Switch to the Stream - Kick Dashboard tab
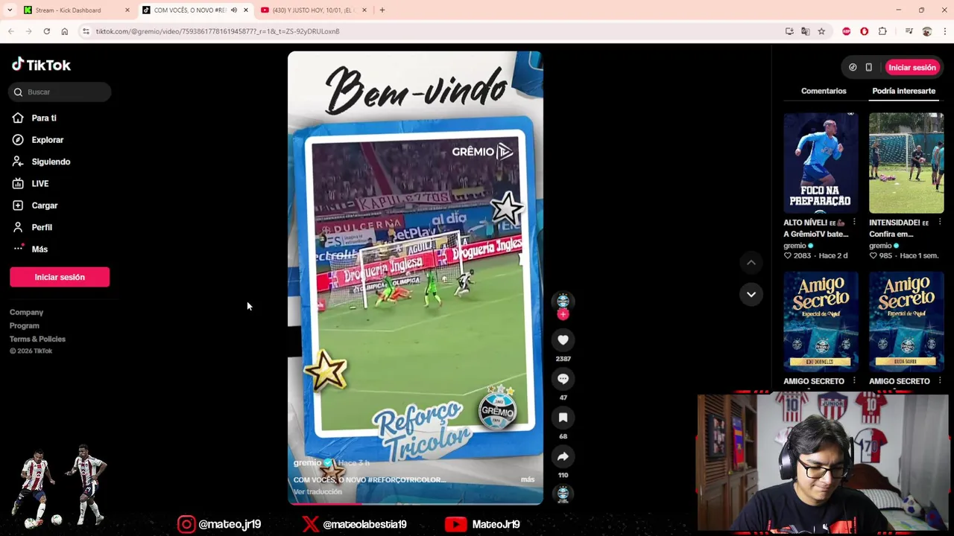 (76, 10)
